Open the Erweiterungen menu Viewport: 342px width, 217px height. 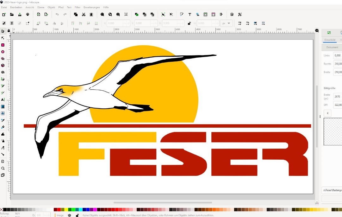pos(92,7)
